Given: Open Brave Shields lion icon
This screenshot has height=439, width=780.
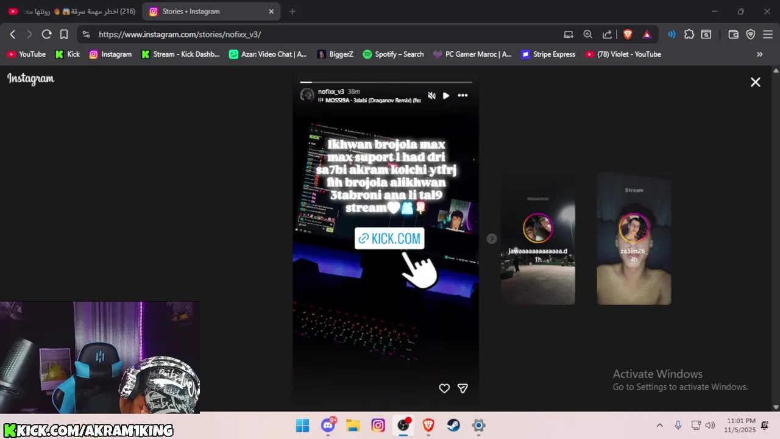Looking at the screenshot, I should pos(628,35).
